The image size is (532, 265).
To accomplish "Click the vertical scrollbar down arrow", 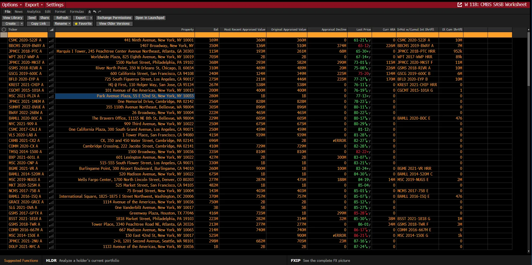I will [x=529, y=251].
